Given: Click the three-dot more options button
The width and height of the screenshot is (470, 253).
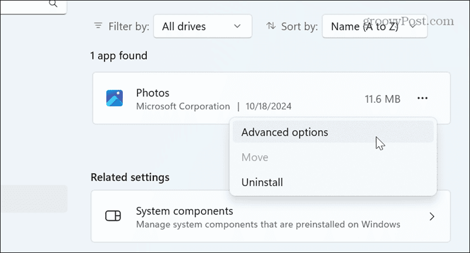Looking at the screenshot, I should pyautogui.click(x=422, y=99).
